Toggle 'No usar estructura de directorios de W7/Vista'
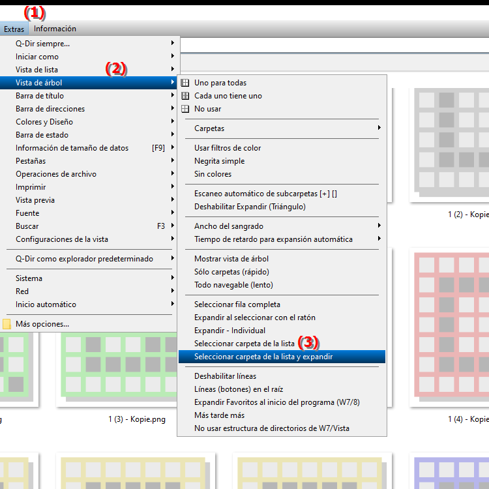 282,428
